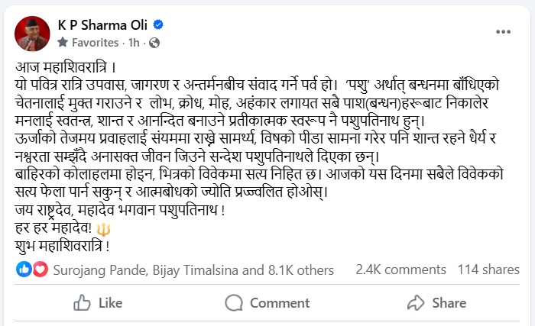Click the Comment speech bubble button
Viewport: 535px width, 326px height.
267,303
